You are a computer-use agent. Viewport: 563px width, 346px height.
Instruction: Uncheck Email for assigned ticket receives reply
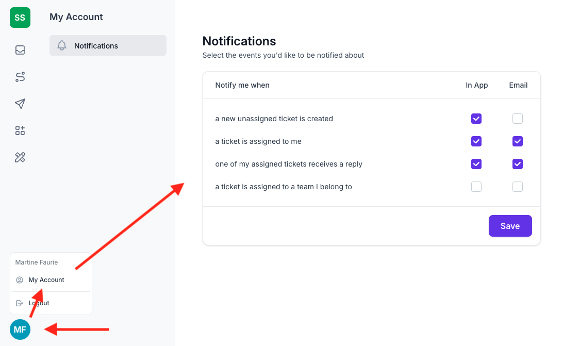tap(517, 164)
